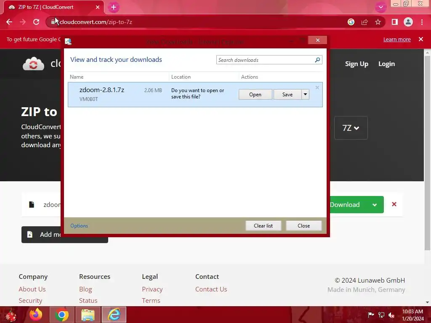Open the Chrome profile avatar
Viewport: 431px width, 323px height.
408,22
